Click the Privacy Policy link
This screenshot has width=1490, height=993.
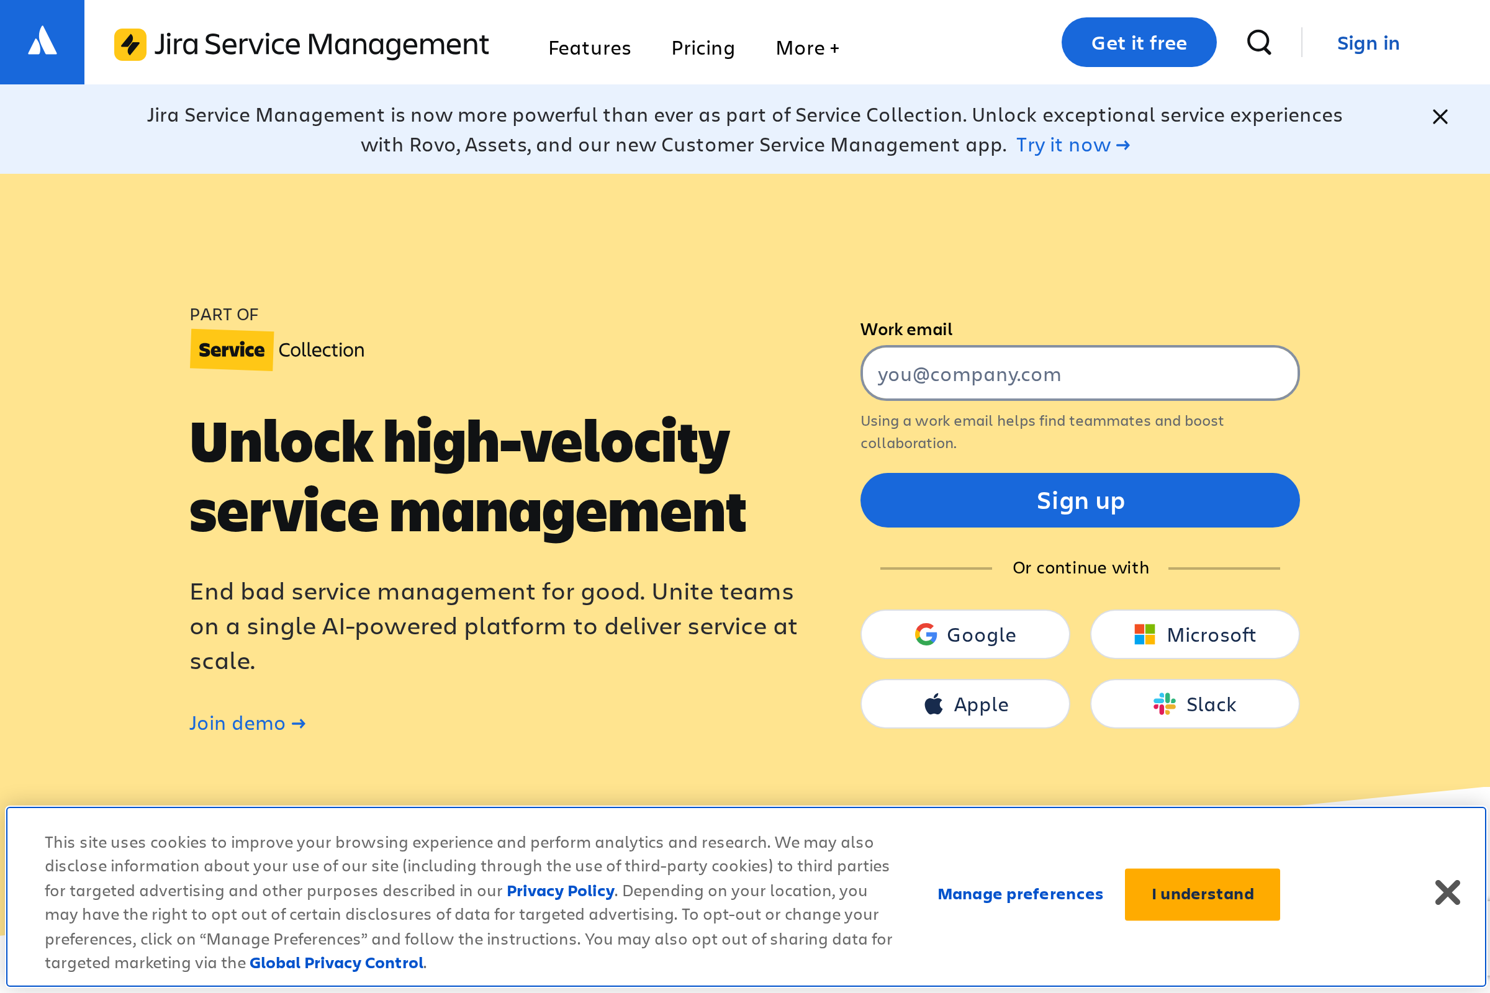[x=561, y=891]
